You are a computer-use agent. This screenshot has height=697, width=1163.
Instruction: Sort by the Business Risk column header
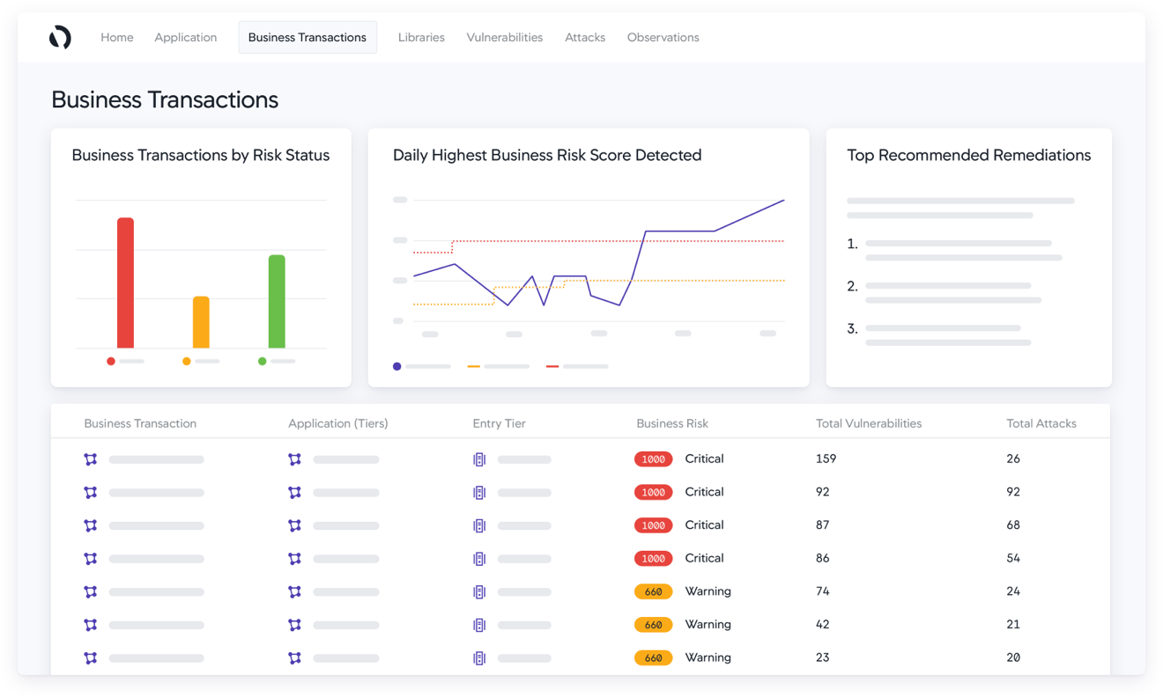(x=672, y=423)
